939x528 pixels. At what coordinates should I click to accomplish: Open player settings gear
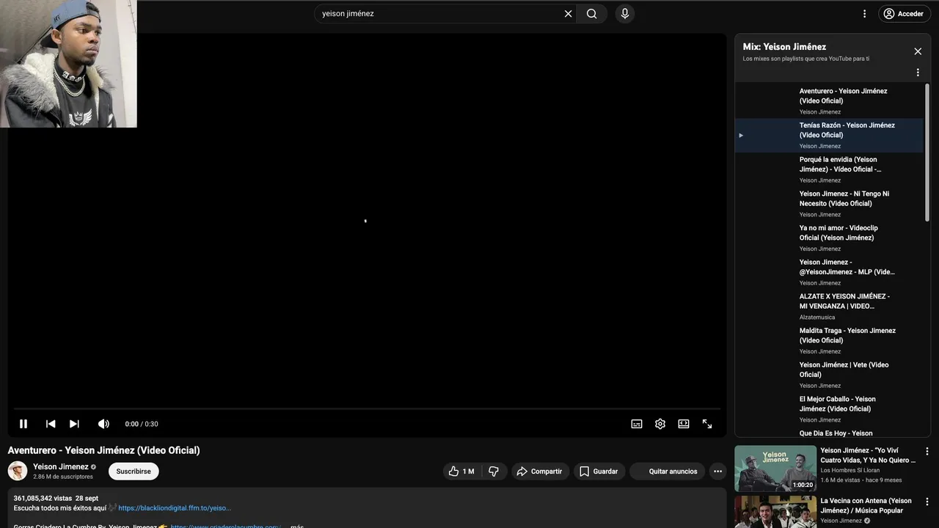[x=660, y=424]
